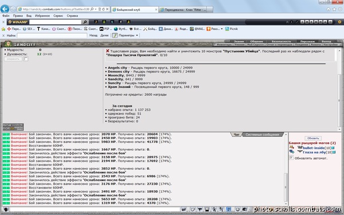Click the private message icon beside bullet-inside
This screenshot has width=344, height=215.
pyautogui.click(x=292, y=147)
